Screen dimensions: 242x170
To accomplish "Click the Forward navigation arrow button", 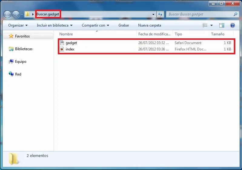I will point(16,14).
